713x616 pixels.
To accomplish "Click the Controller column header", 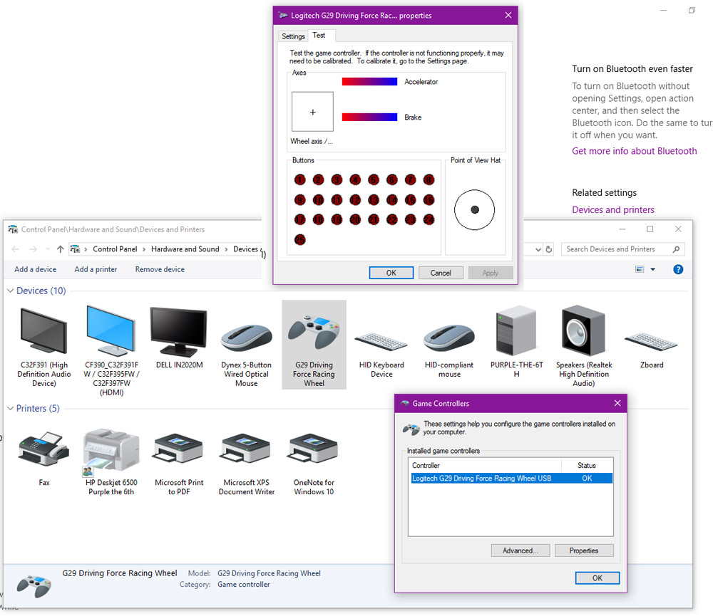I will click(x=485, y=465).
